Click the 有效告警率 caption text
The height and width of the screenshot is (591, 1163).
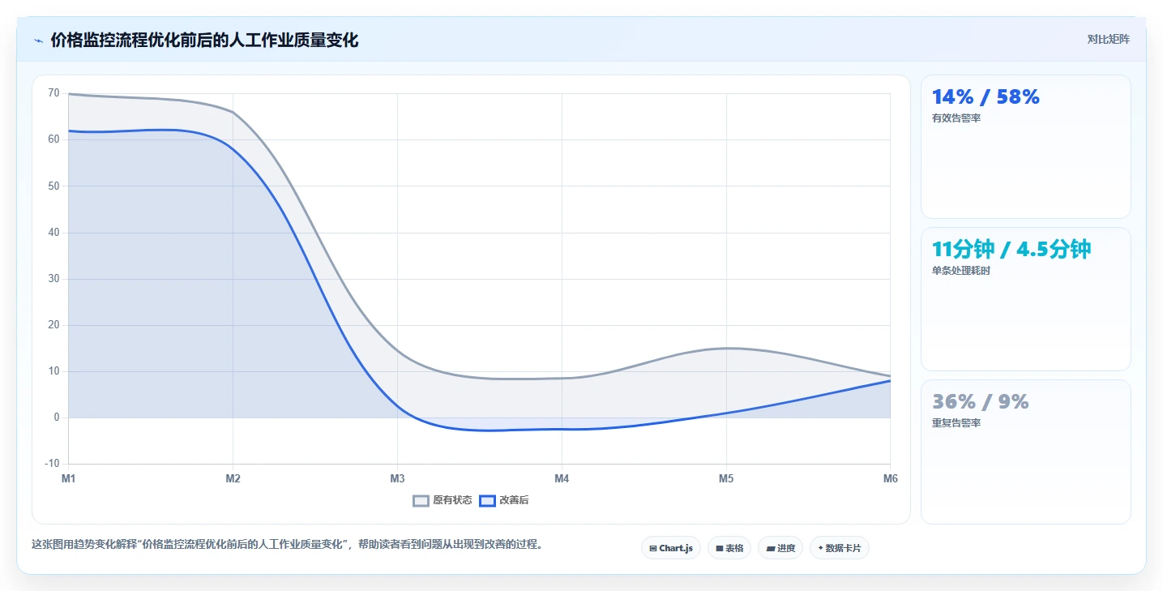click(956, 118)
